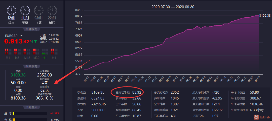Click the 余额 value 8109.38

pos(18,98)
